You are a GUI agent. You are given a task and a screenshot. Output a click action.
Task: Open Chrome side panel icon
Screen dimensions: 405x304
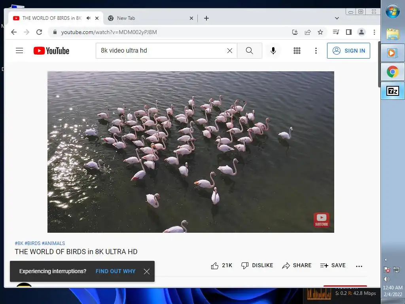[349, 32]
